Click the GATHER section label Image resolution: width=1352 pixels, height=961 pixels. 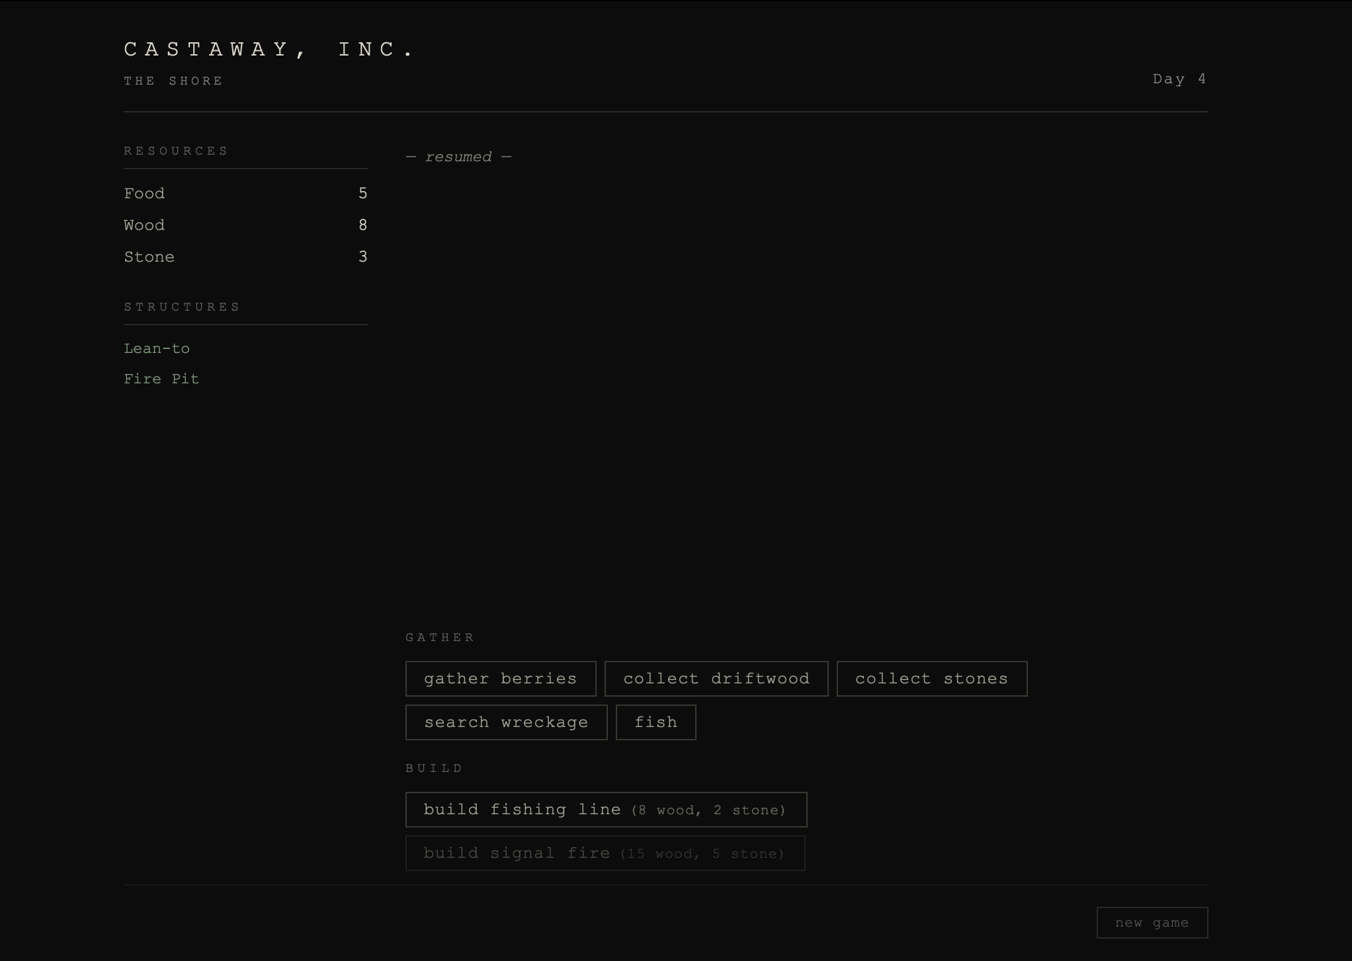pyautogui.click(x=440, y=637)
